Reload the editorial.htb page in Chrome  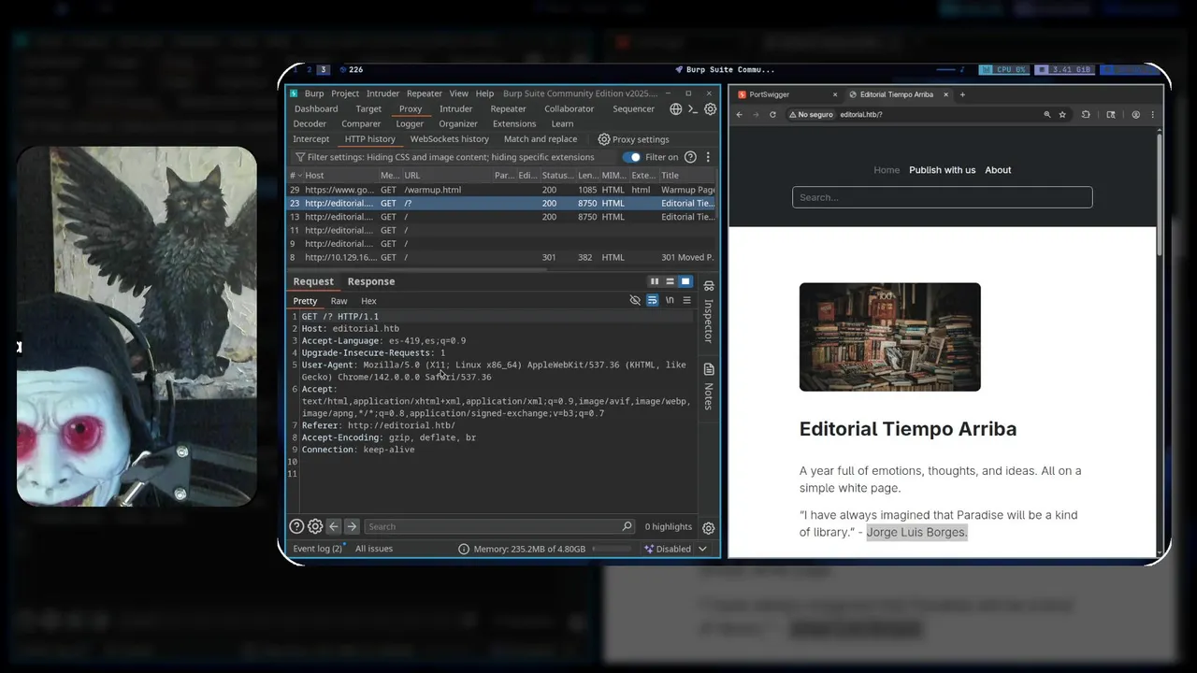pyautogui.click(x=772, y=114)
